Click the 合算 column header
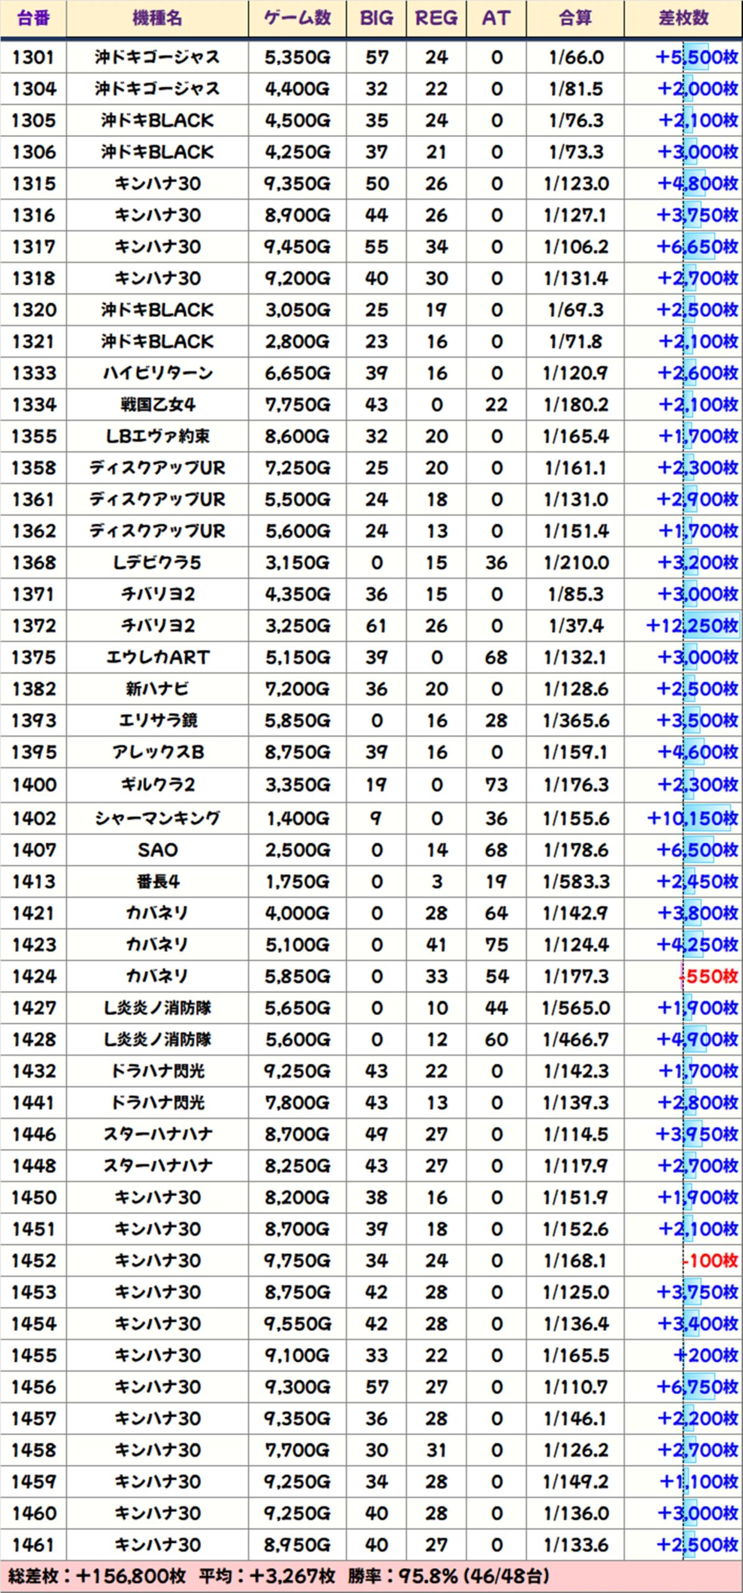 tap(575, 18)
